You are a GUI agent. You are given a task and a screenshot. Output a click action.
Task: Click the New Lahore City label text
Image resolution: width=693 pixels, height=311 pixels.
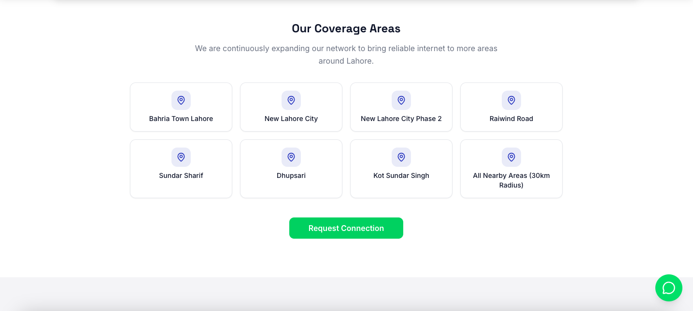point(291,119)
